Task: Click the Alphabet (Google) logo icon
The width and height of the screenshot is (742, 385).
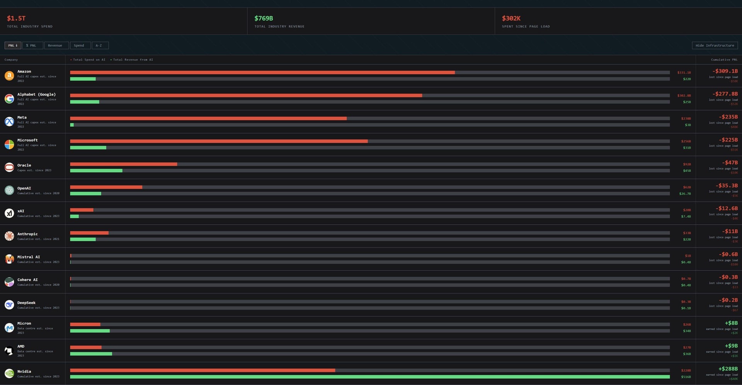Action: (x=9, y=99)
